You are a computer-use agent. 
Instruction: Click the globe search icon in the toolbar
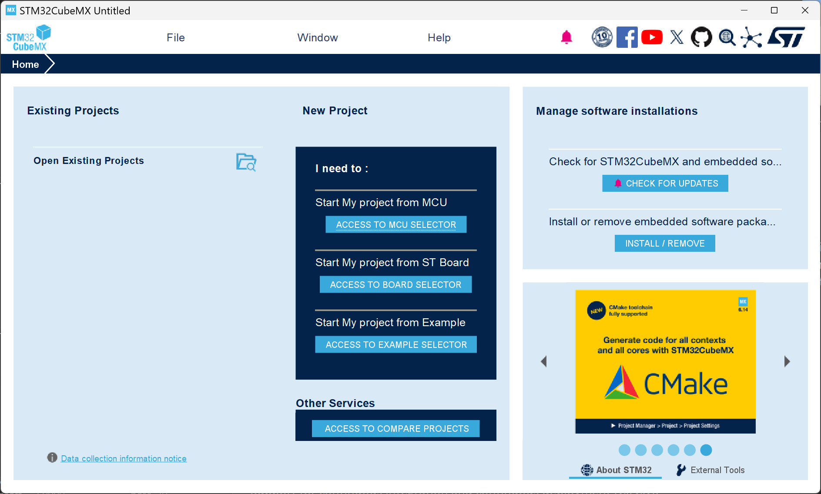pos(727,37)
